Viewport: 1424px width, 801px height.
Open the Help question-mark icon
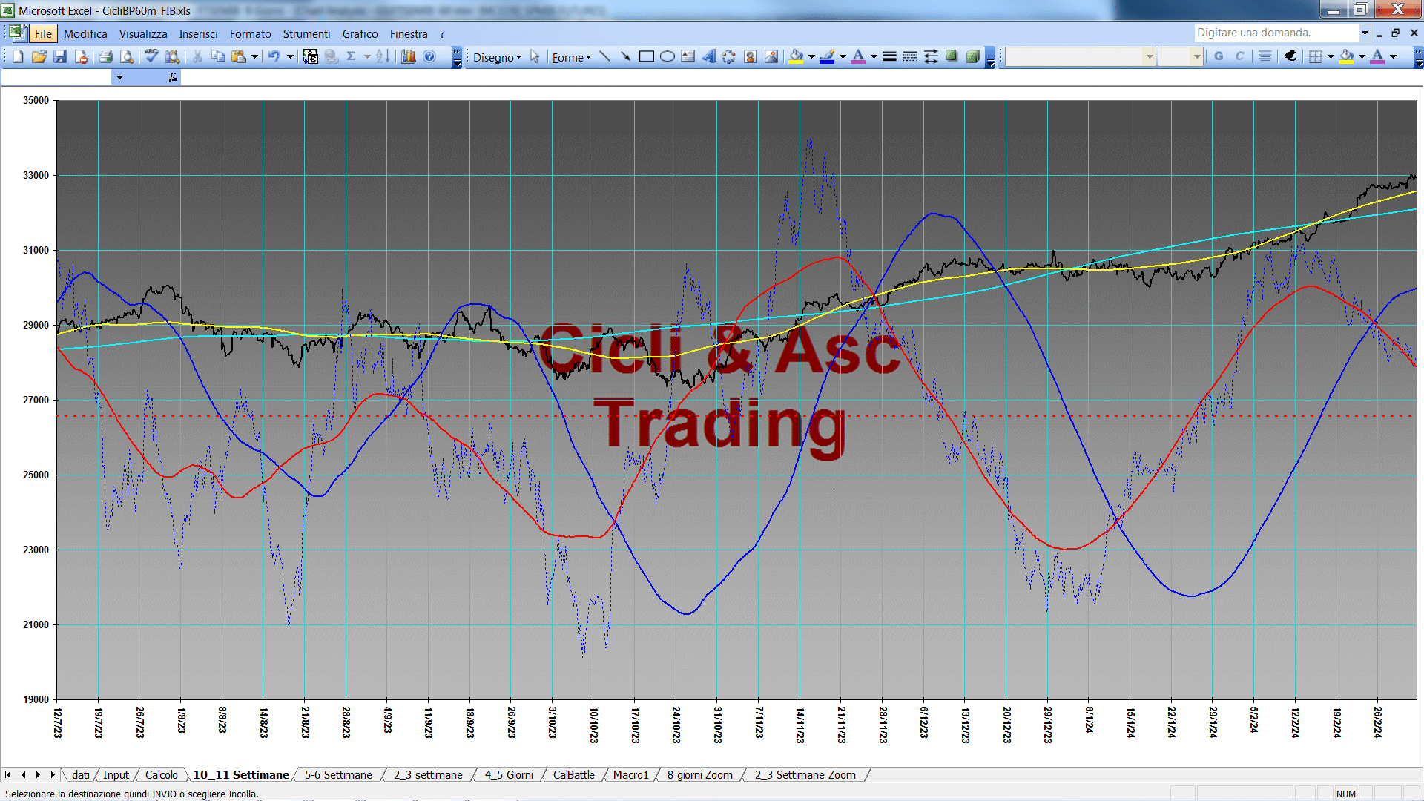coord(429,56)
